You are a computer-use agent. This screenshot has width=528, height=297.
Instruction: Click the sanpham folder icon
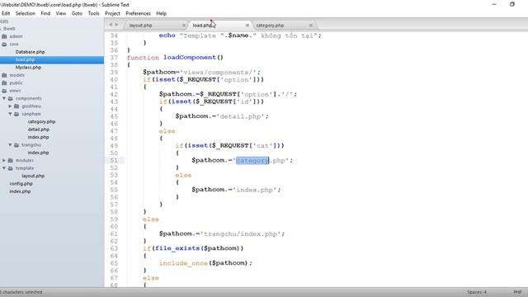[16, 114]
